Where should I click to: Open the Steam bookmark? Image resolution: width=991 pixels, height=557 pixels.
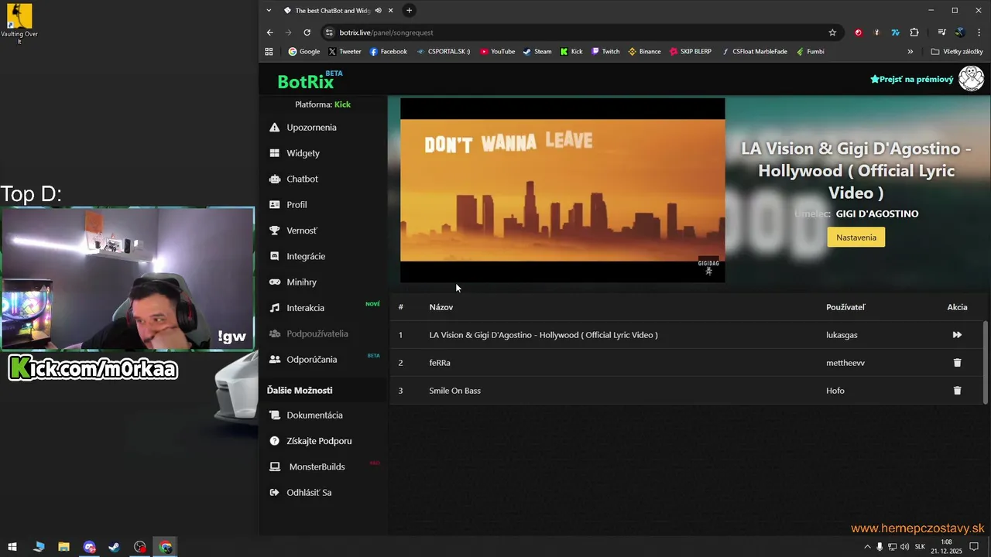pyautogui.click(x=537, y=52)
